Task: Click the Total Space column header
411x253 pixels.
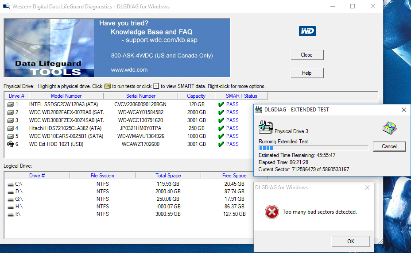Action: point(168,176)
